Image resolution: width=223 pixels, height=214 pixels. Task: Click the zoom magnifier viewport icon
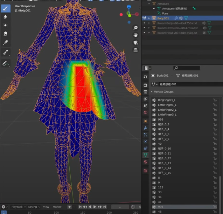pos(136,28)
